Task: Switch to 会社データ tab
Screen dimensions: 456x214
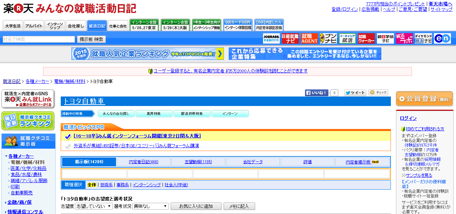Action: 253,162
